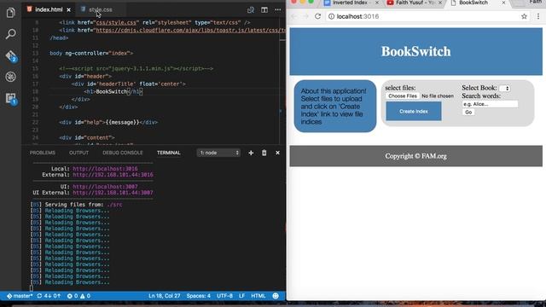Click the Copyright FAM.org footer text
This screenshot has height=307, width=546.
tap(415, 156)
